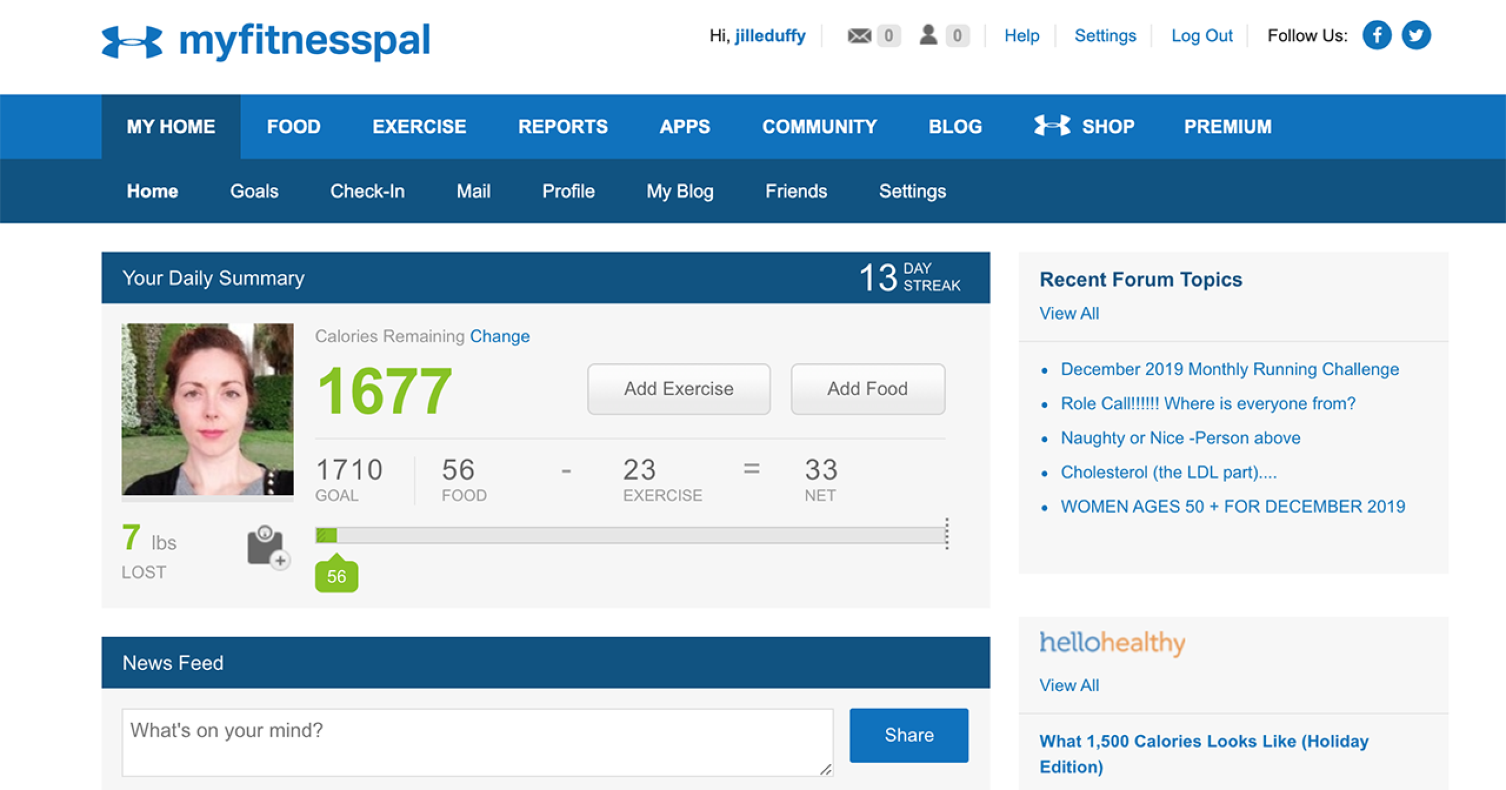The image size is (1506, 790).
Task: Open the mail envelope icon
Action: point(860,36)
